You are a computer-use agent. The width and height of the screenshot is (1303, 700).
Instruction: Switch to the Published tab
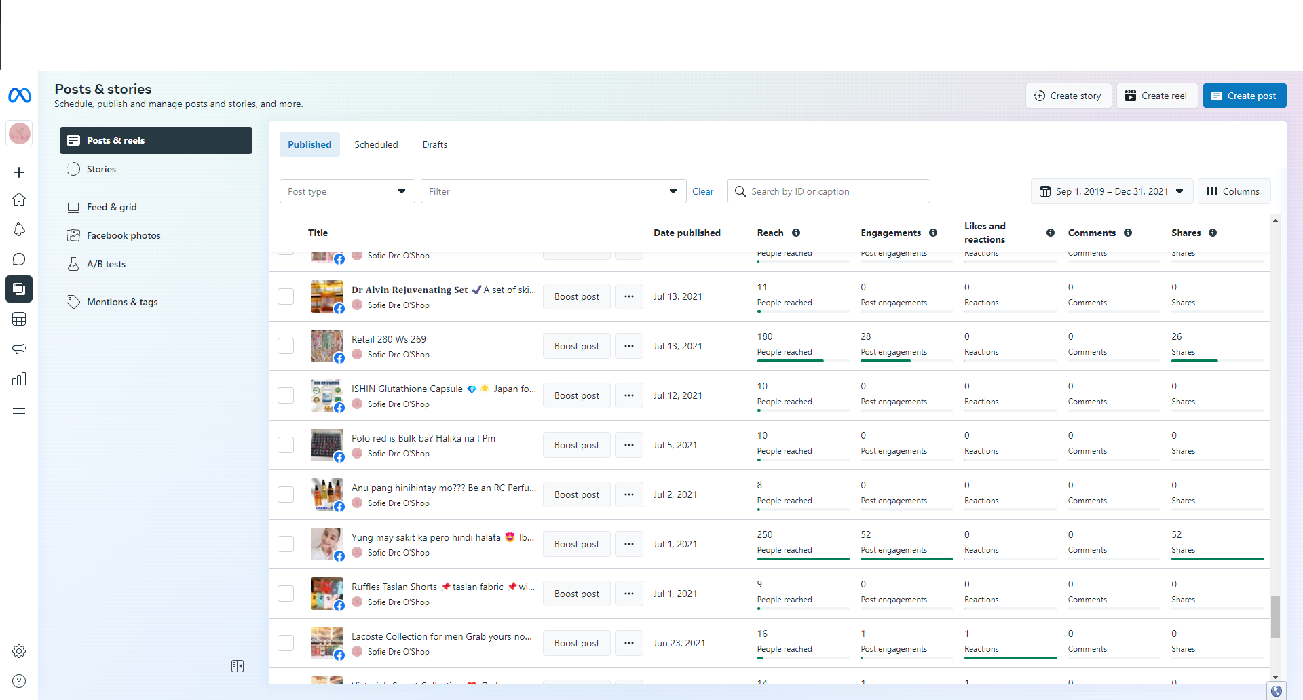[x=309, y=144]
